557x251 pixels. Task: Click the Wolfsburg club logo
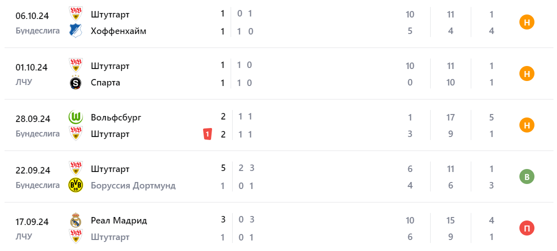[75, 117]
